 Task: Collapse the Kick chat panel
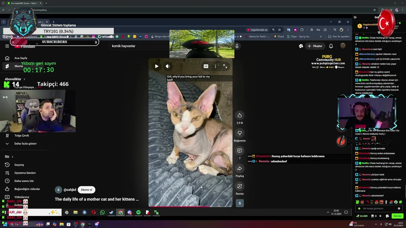pos(355,17)
